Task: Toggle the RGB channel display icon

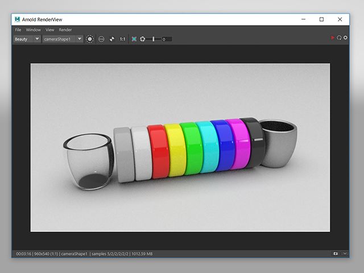Action: coord(101,39)
